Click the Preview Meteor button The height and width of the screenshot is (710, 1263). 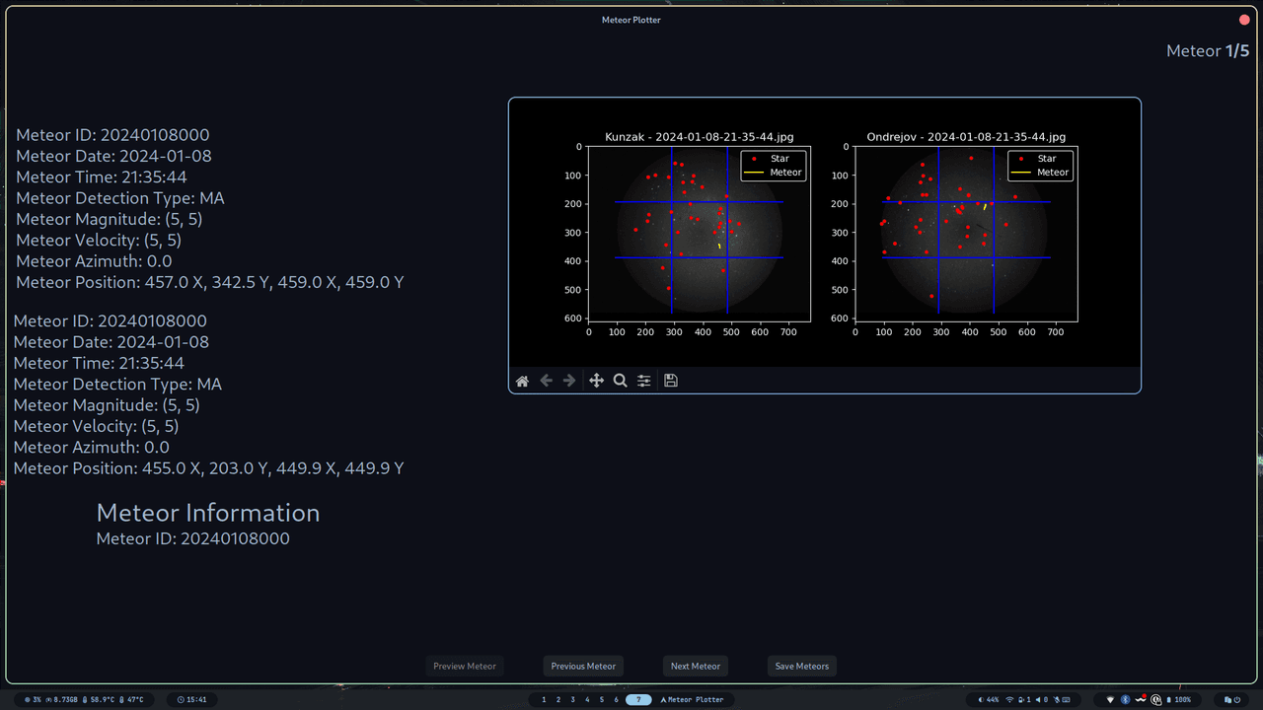click(x=465, y=666)
